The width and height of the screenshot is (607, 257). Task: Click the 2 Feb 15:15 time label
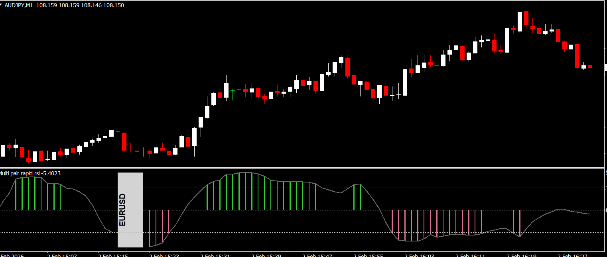[x=113, y=254]
